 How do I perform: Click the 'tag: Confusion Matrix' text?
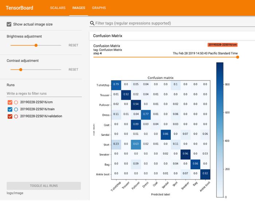click(108, 50)
